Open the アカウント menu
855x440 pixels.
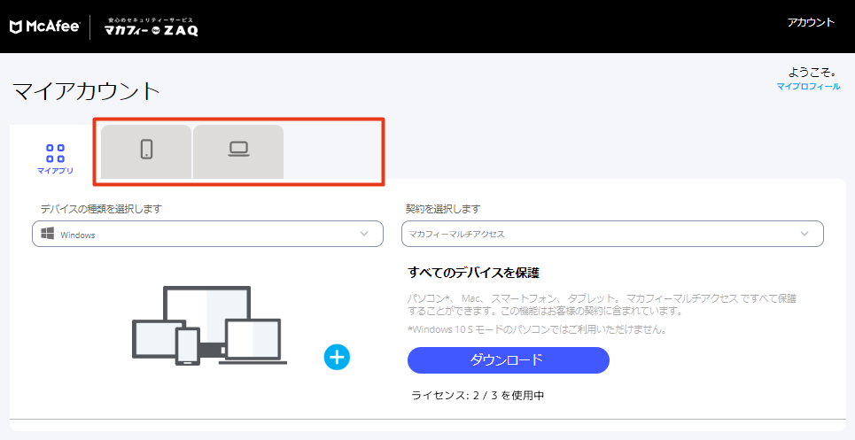click(x=811, y=22)
